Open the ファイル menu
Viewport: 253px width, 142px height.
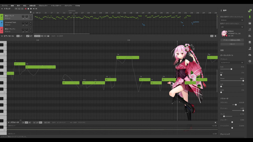[5, 6]
